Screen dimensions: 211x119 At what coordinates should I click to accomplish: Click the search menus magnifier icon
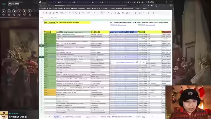tap(43, 13)
